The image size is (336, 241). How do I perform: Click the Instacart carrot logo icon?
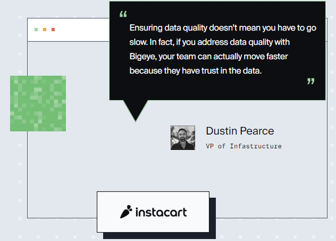click(x=126, y=212)
